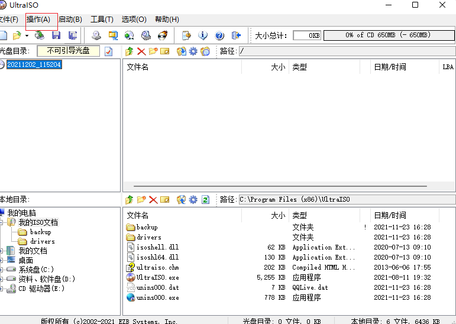Click green refresh icon in local directory toolbar

click(x=205, y=200)
